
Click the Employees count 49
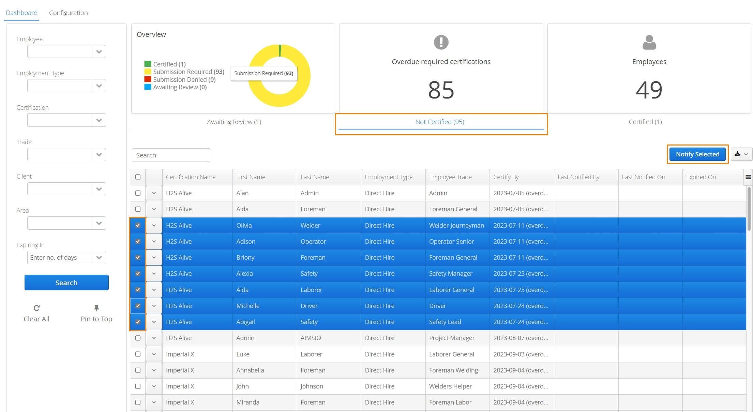649,90
